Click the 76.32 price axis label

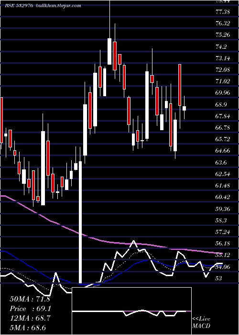(223, 23)
